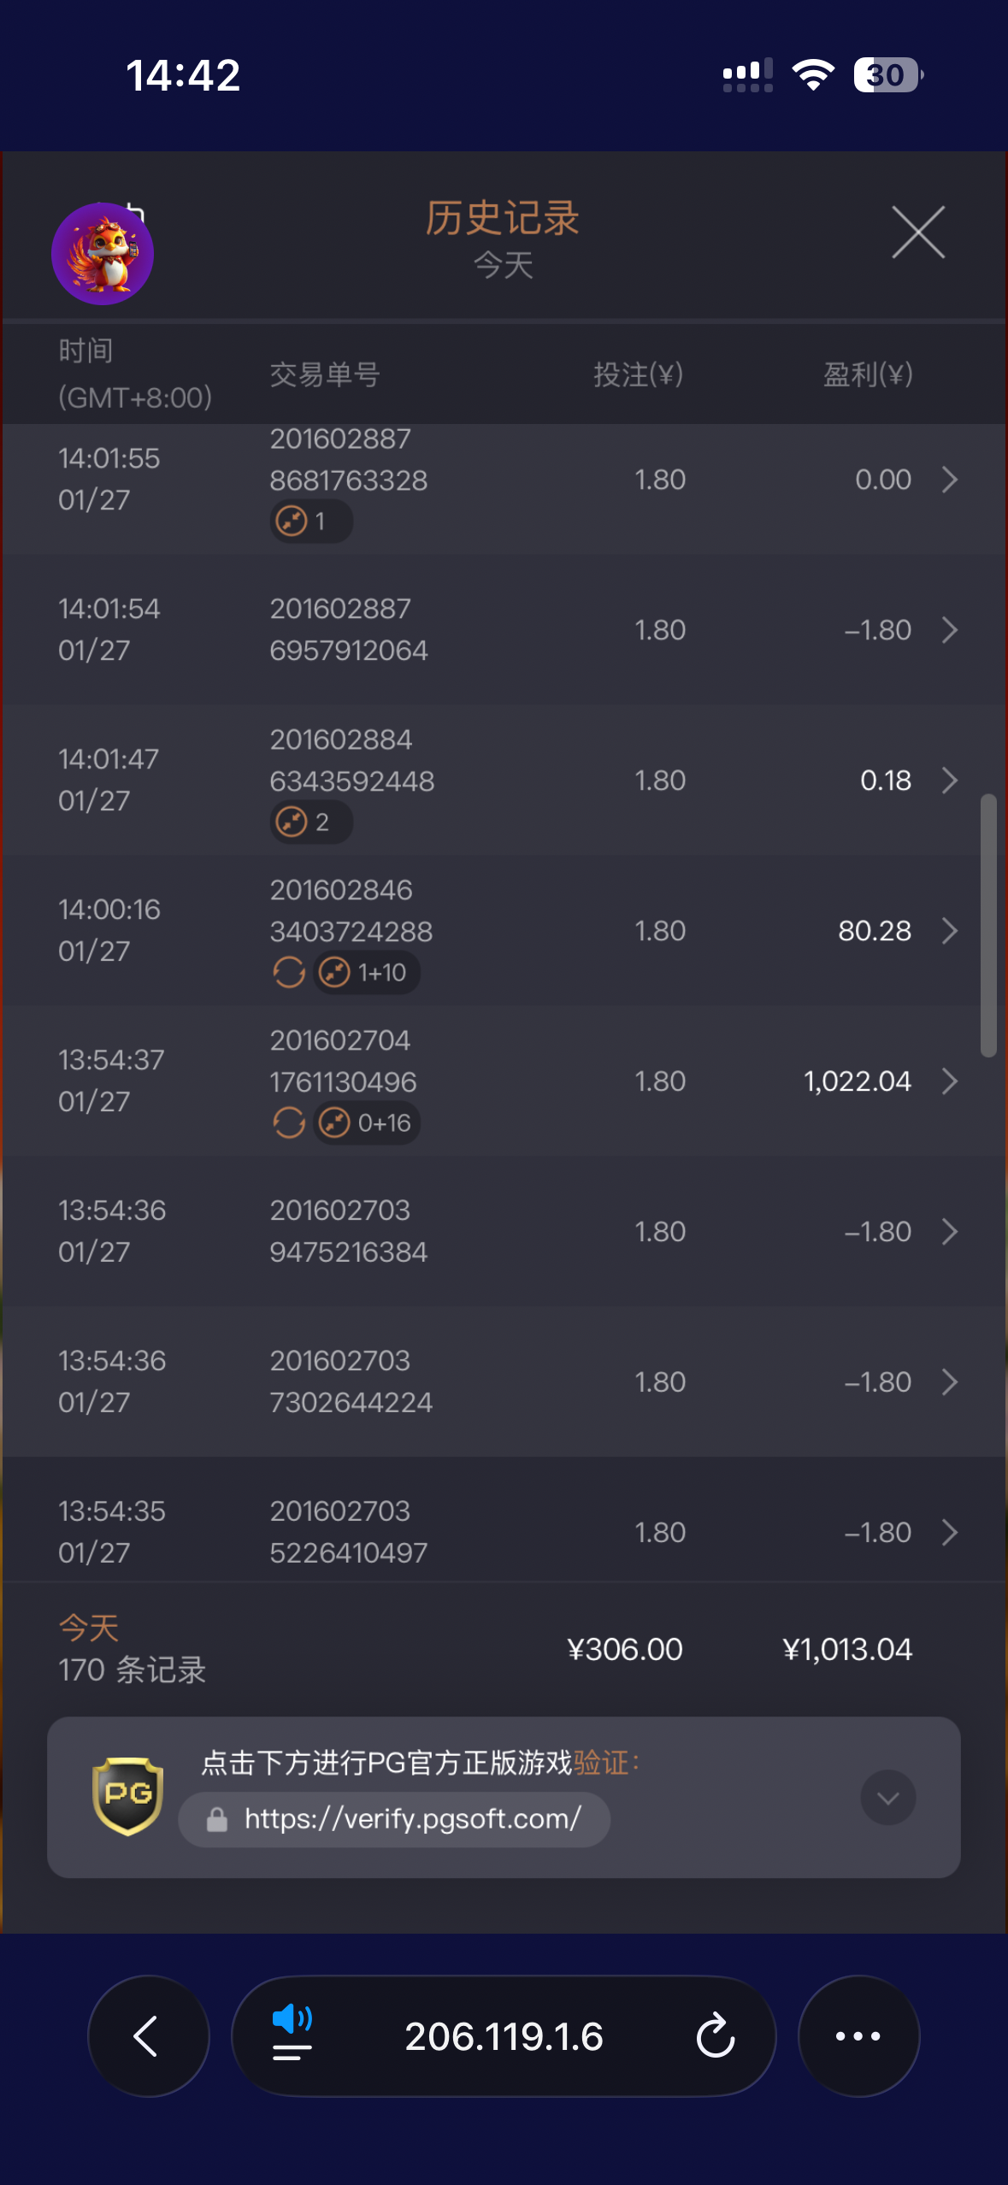Expand details of the 1,022.04 win record
This screenshot has height=2185, width=1008.
tap(949, 1081)
